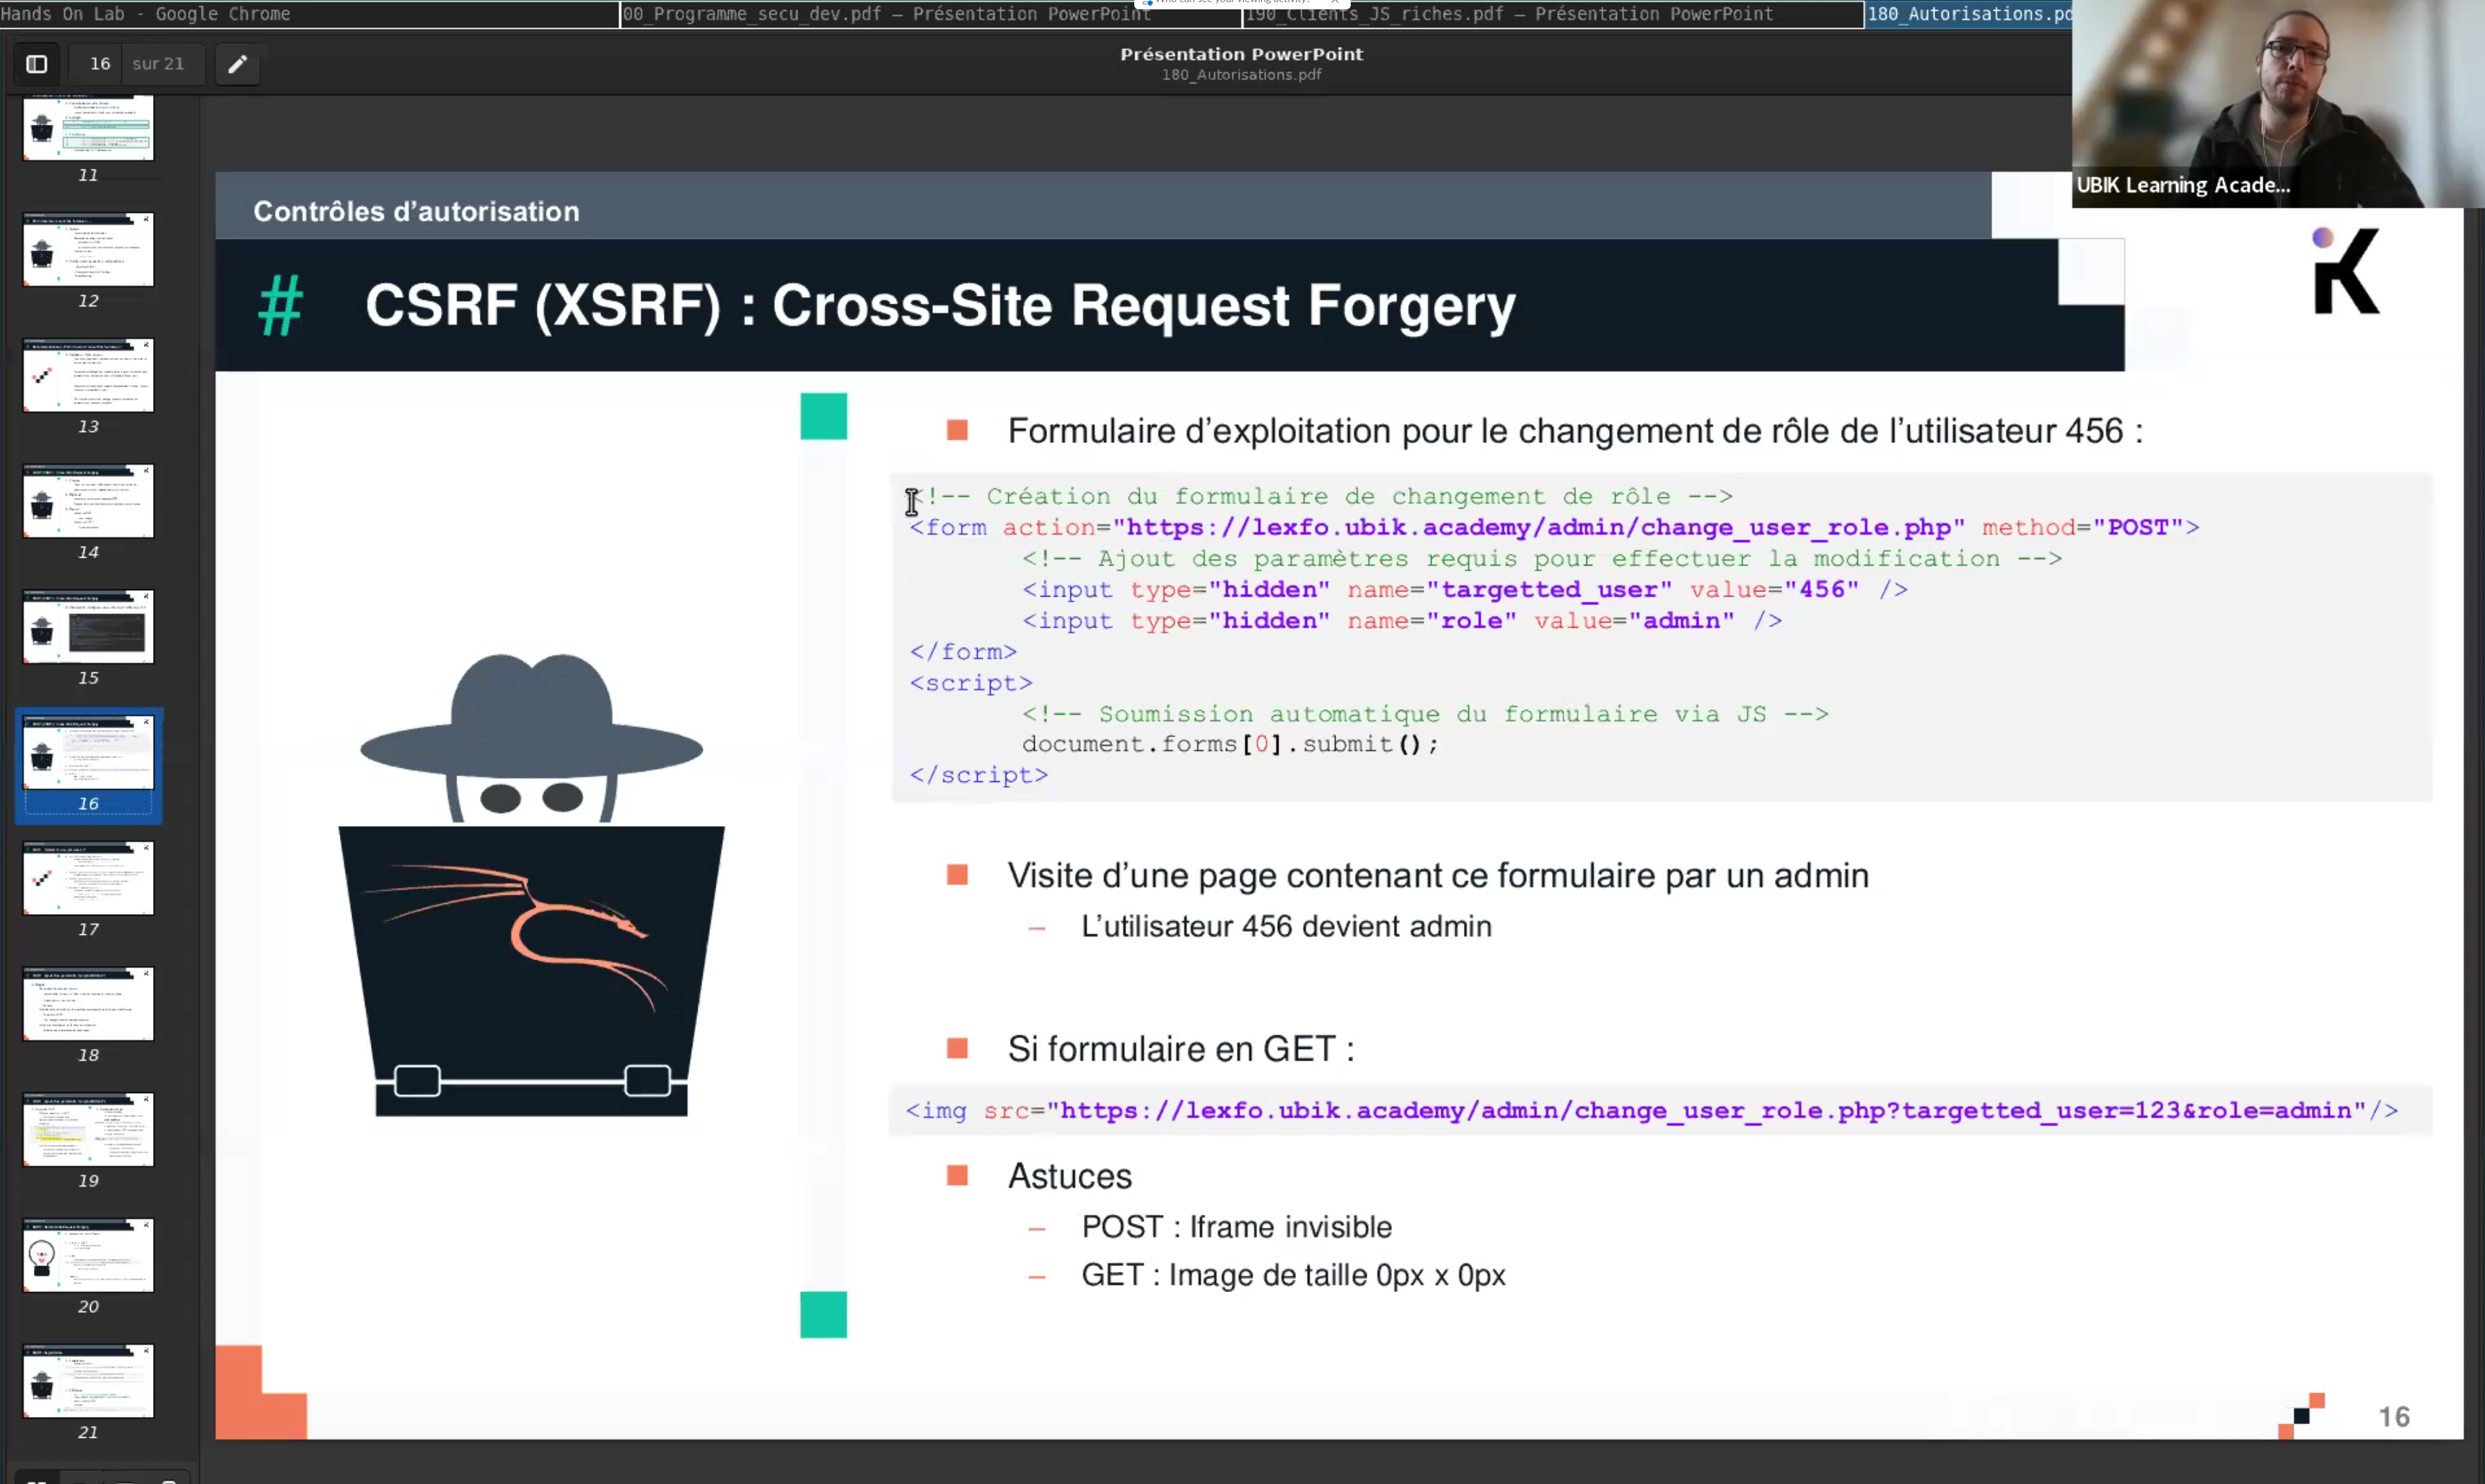Viewport: 2485px width, 1484px height.
Task: Click the '<img src=' GET exploit code line
Action: pos(1651,1110)
